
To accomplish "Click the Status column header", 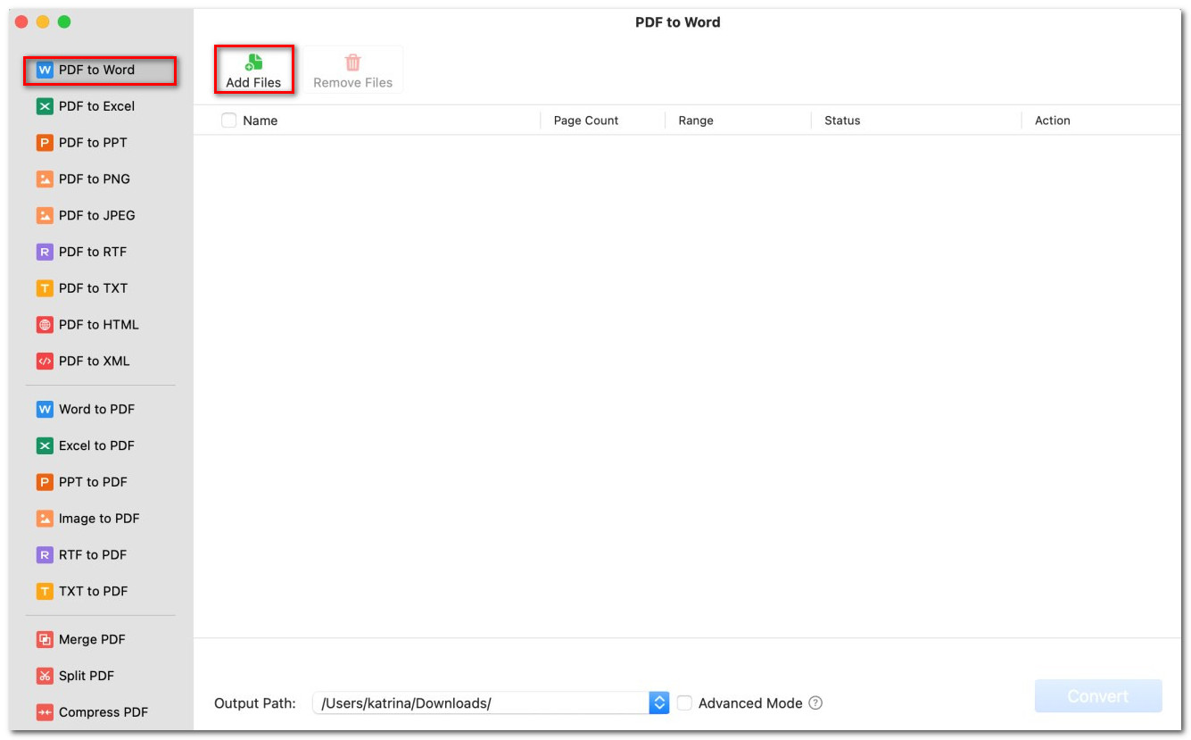I will pyautogui.click(x=842, y=121).
